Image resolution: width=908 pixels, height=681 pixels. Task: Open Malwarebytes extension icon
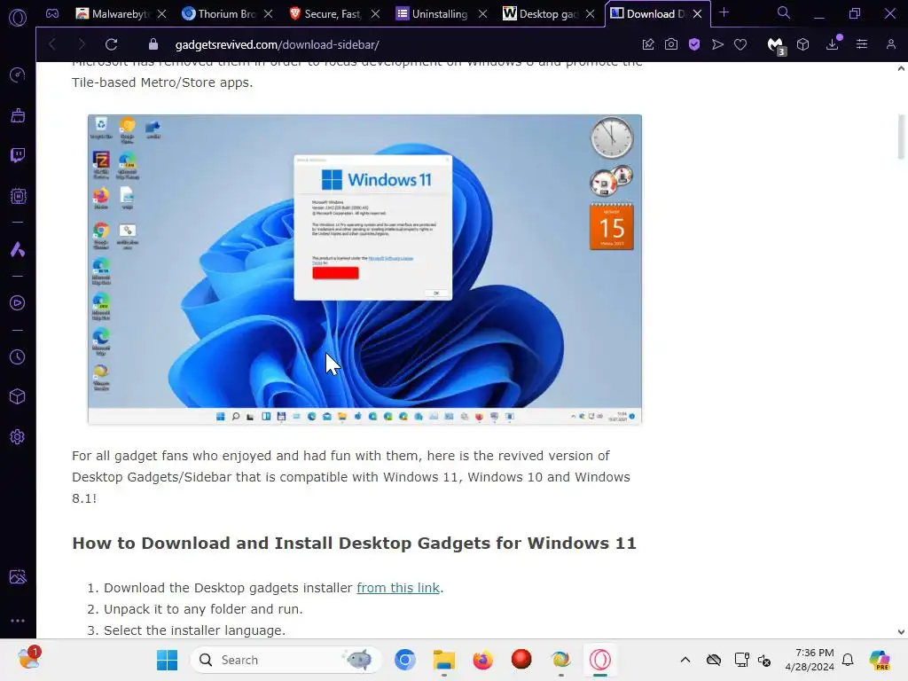[775, 46]
